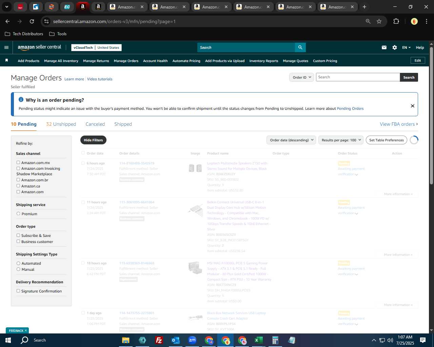Click the Hide Filters button
This screenshot has height=347, width=434.
tap(93, 140)
